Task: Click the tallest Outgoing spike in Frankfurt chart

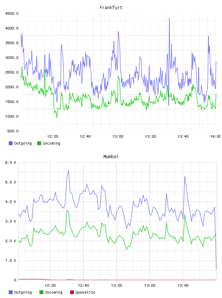Action: (x=169, y=18)
